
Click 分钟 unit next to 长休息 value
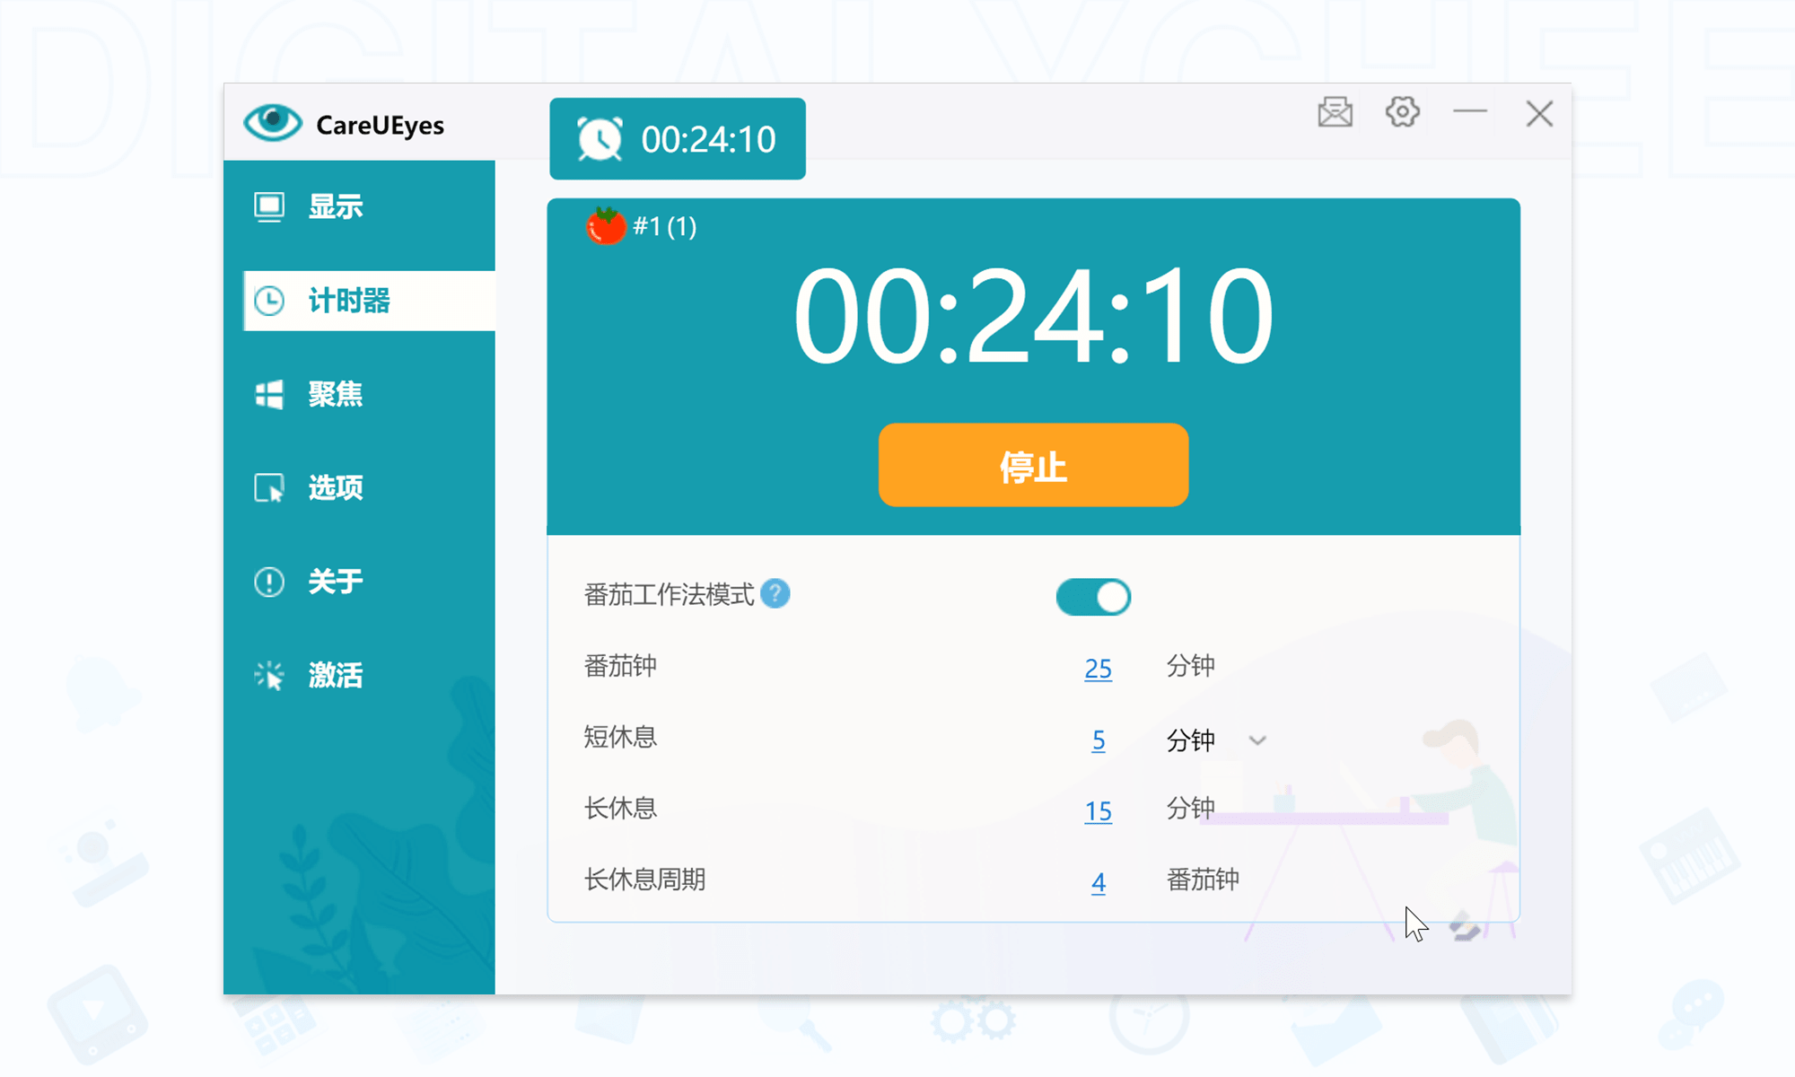1190,808
